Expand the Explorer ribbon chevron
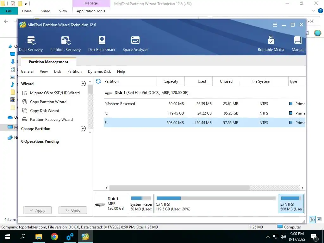 pos(314,11)
